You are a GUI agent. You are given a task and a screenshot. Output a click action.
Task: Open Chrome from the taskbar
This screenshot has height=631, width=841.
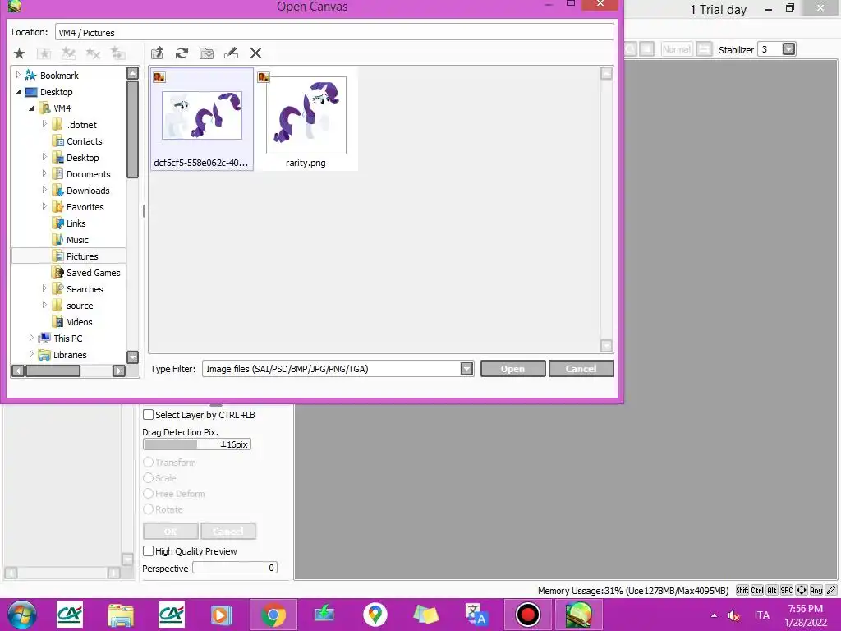(273, 615)
